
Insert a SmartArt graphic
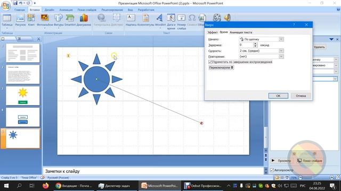click(x=70, y=20)
